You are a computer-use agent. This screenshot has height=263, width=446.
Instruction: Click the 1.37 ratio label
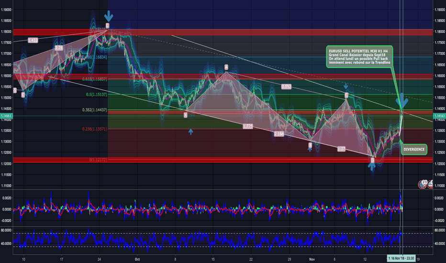click(x=341, y=149)
